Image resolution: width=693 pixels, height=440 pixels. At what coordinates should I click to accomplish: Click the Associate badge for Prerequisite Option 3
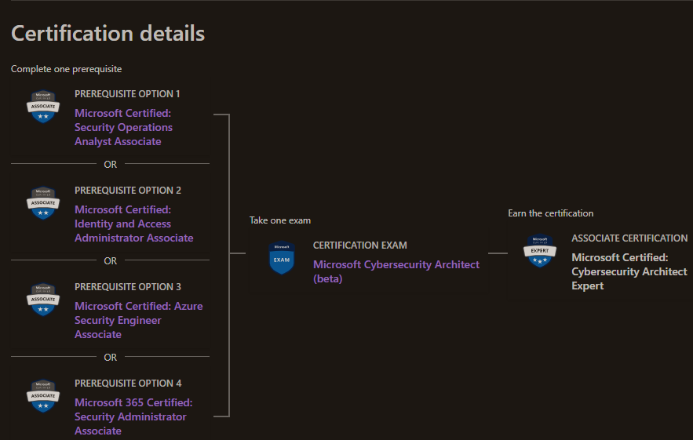[43, 300]
